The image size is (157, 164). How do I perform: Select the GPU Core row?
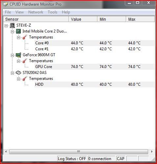point(94,67)
